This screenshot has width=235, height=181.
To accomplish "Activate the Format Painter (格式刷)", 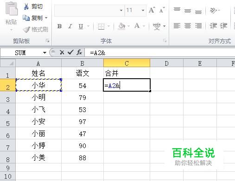I will [35, 30].
